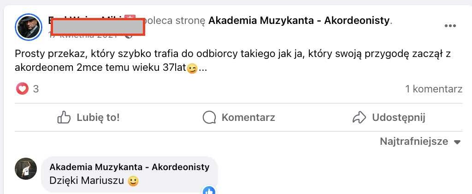472x194 pixels.
Task: Click the heart reaction icon
Action: (x=22, y=89)
